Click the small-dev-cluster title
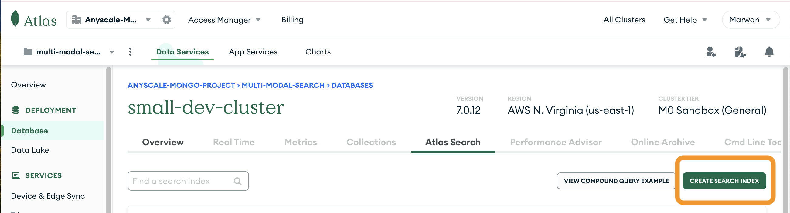The width and height of the screenshot is (790, 213). tap(206, 107)
